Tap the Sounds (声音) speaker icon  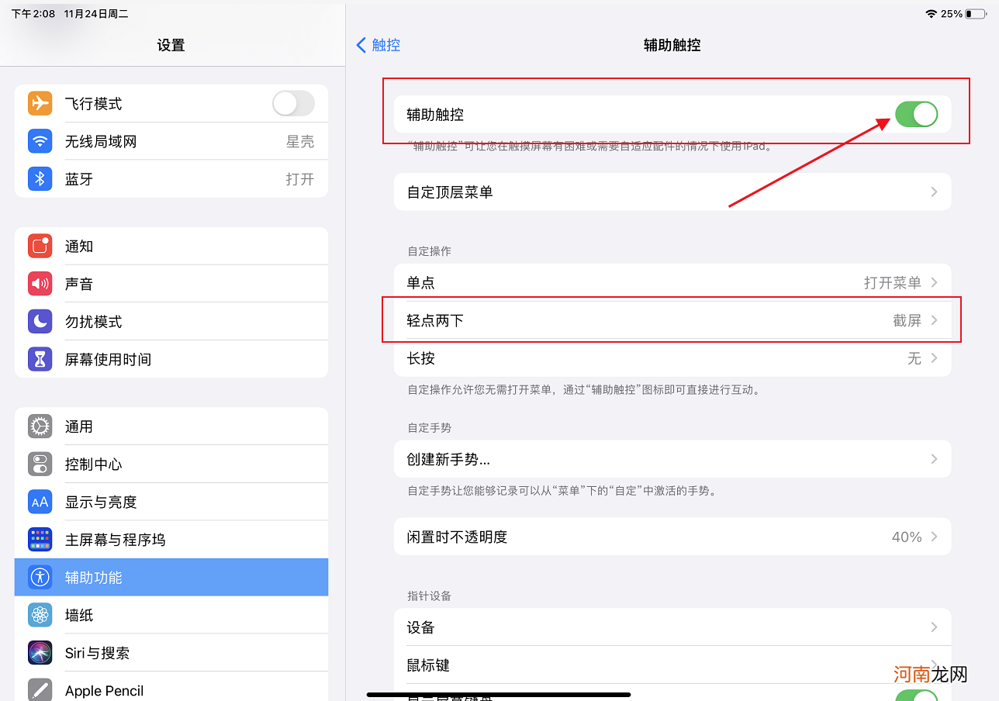(x=40, y=284)
